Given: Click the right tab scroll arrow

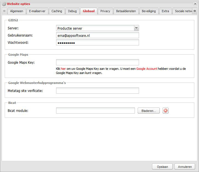Looking at the screenshot, I should (195, 11).
